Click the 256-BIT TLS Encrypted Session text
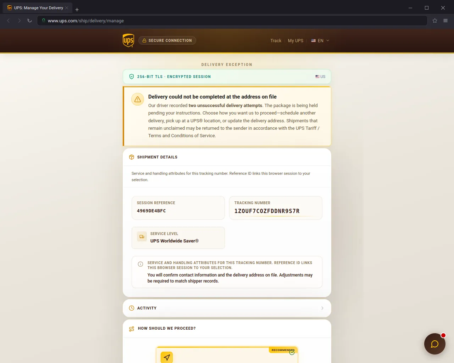This screenshot has width=454, height=363. [x=174, y=77]
